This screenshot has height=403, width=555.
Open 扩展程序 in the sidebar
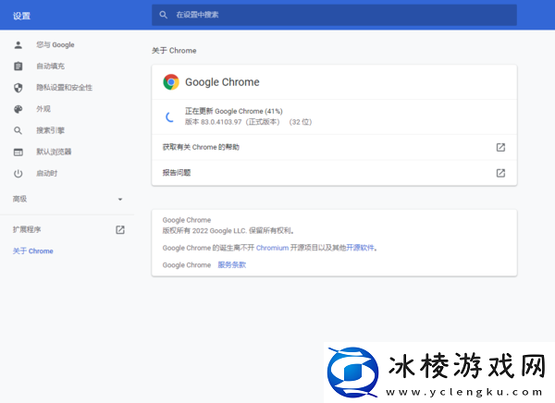27,229
